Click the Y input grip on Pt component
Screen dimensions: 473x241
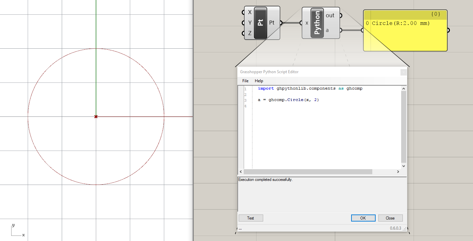coord(243,22)
